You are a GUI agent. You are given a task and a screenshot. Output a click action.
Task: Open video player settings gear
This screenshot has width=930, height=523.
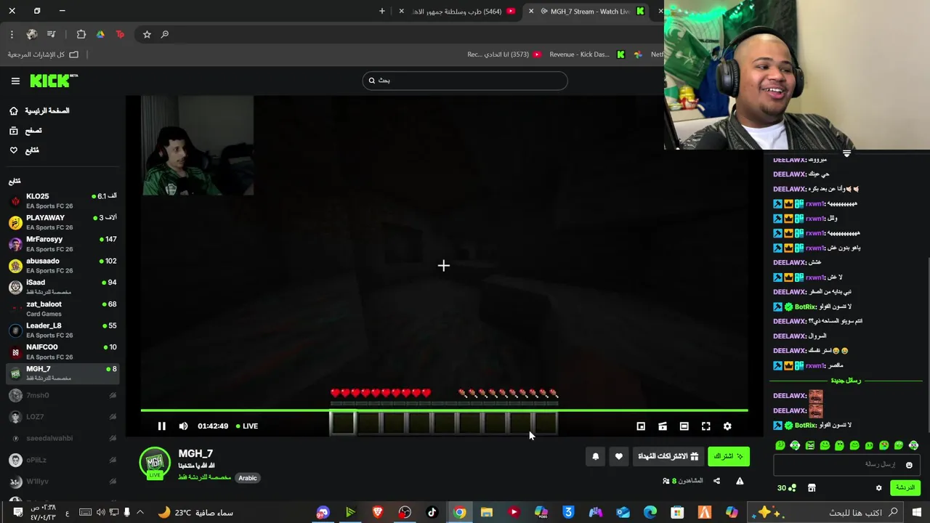727,426
